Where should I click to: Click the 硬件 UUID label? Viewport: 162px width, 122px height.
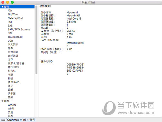[x=47, y=61]
